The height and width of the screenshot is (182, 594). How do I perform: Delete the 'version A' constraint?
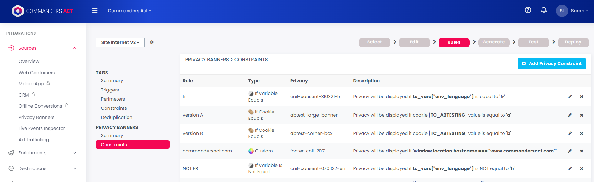[581, 115]
